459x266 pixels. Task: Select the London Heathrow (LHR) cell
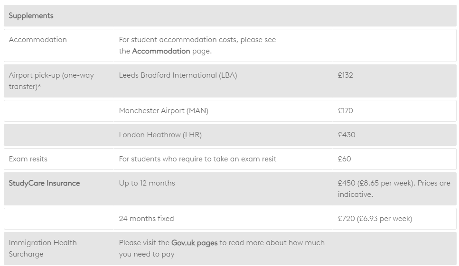[x=160, y=135]
